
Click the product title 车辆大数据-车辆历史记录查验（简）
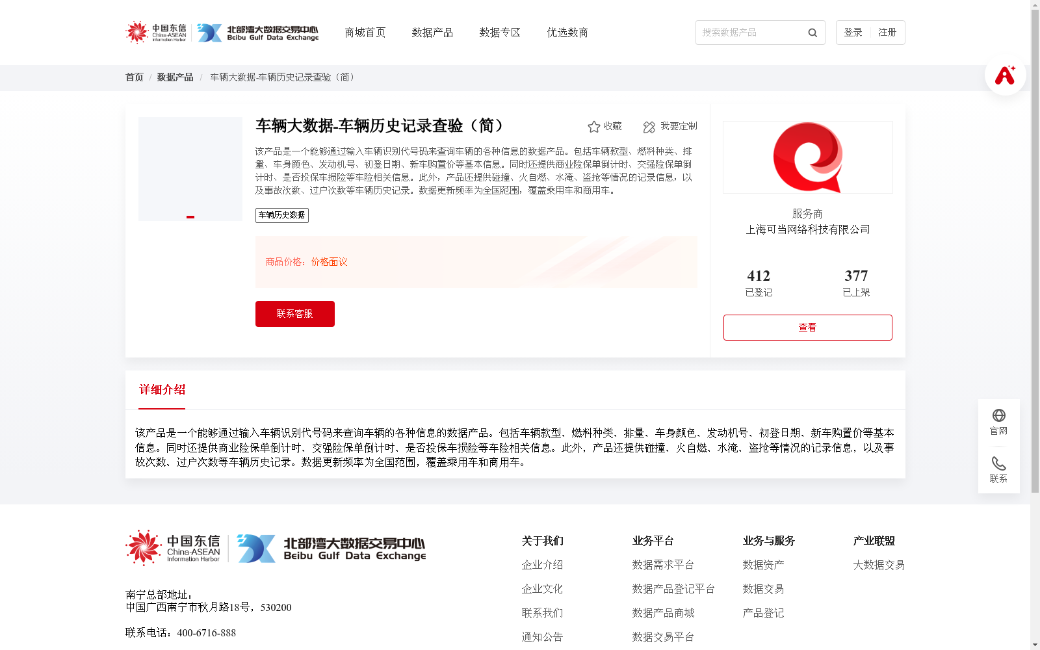380,125
